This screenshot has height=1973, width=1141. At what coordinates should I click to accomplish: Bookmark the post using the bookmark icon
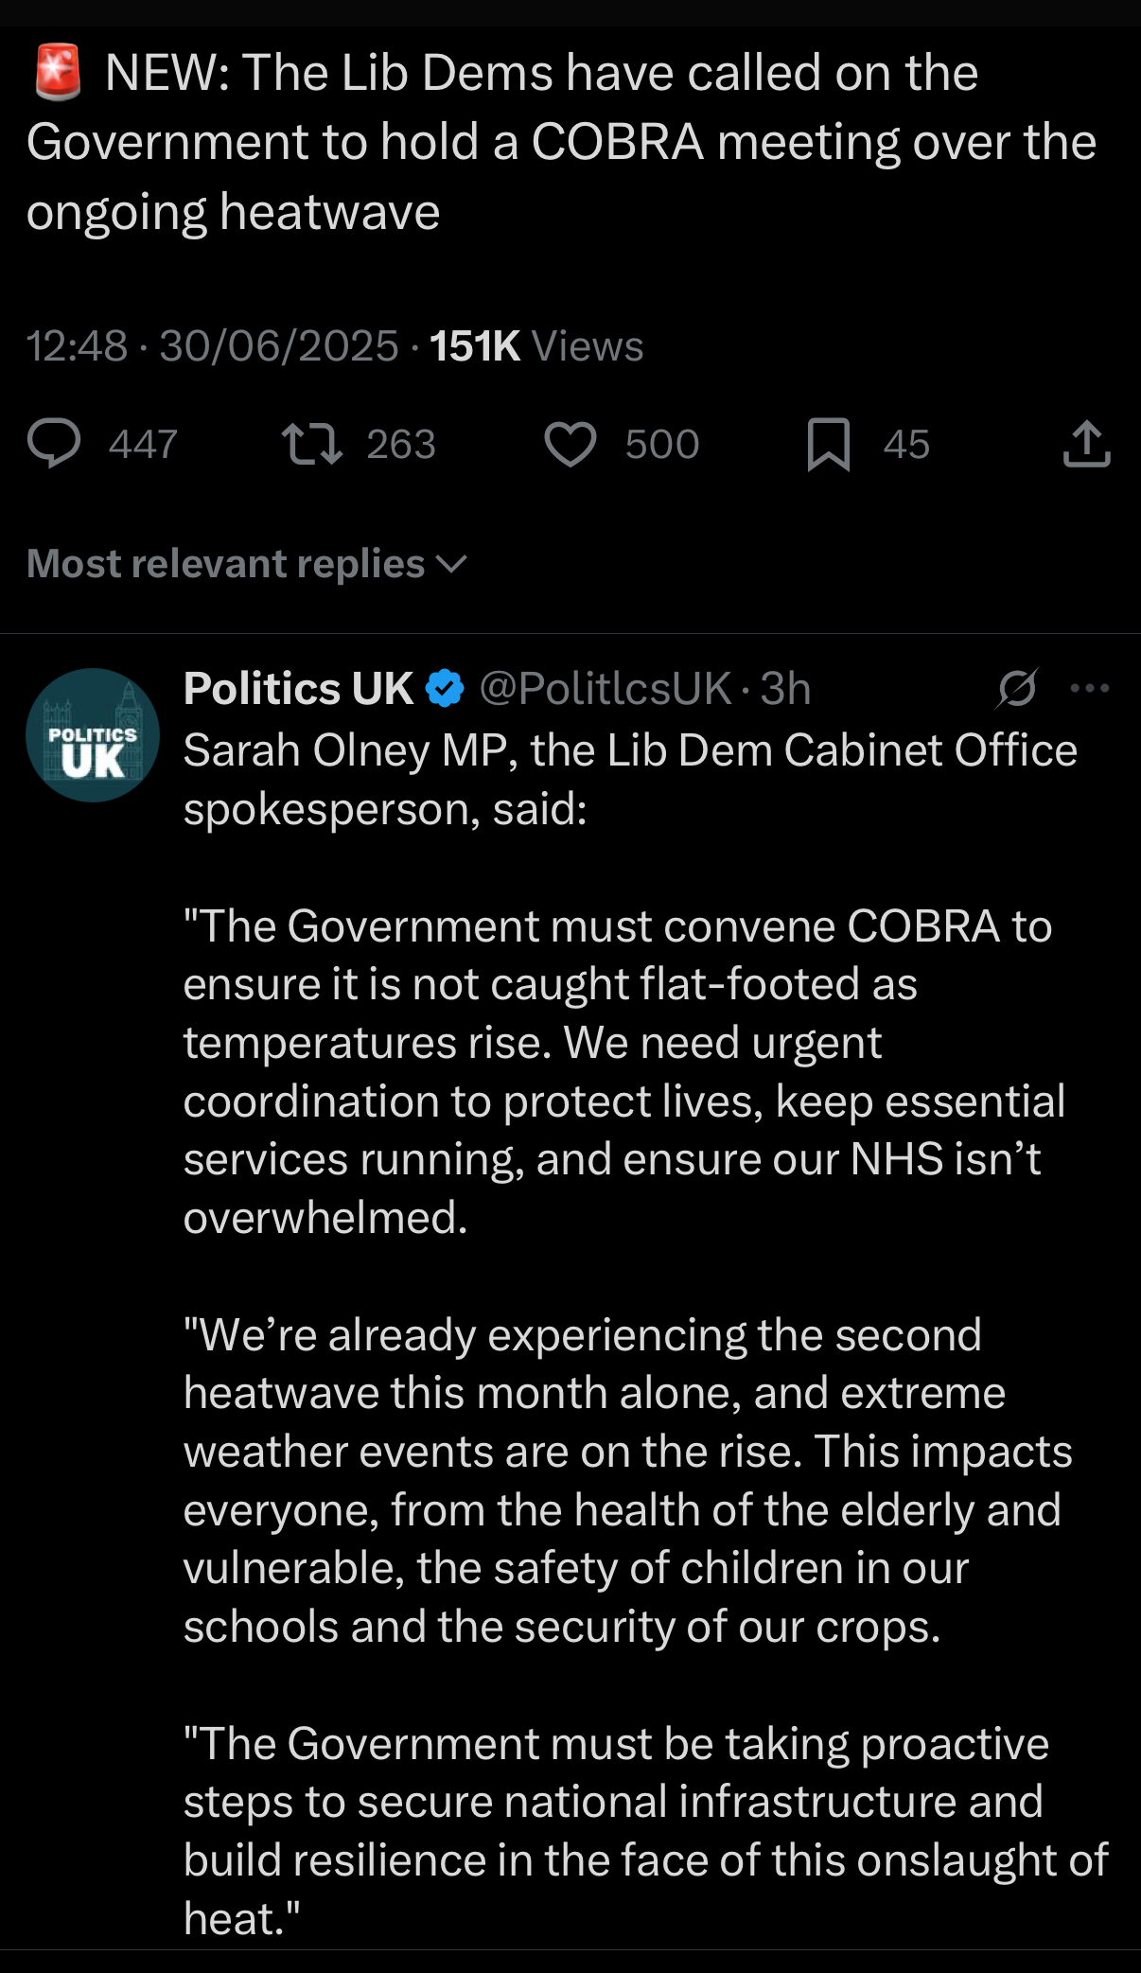(829, 444)
